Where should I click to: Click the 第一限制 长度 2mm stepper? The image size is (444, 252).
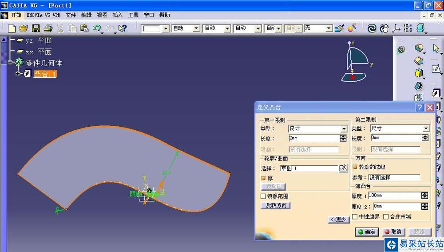point(343,138)
